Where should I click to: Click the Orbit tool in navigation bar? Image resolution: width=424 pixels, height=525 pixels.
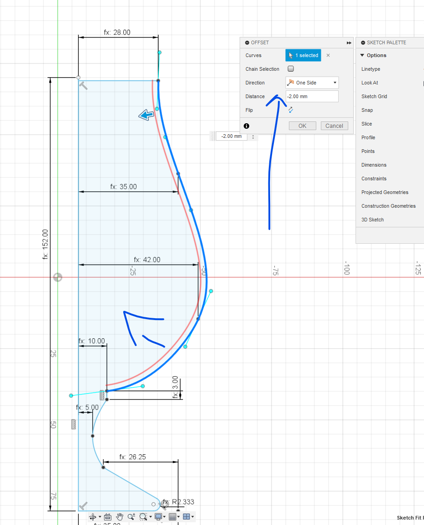[92, 517]
